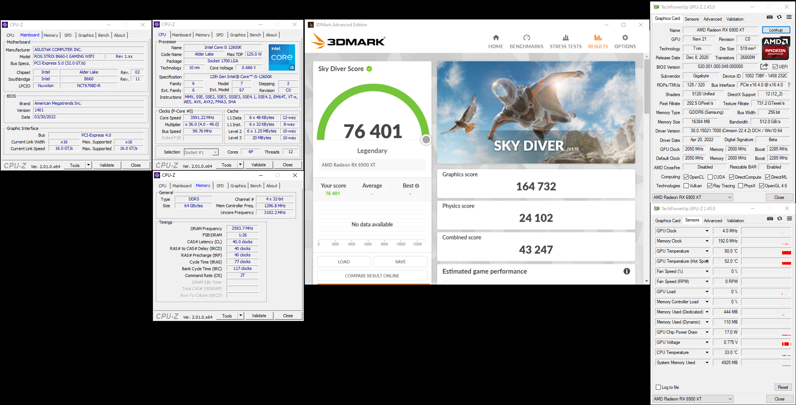Image resolution: width=796 pixels, height=405 pixels.
Task: Open the 3DMark Home section
Action: (496, 42)
